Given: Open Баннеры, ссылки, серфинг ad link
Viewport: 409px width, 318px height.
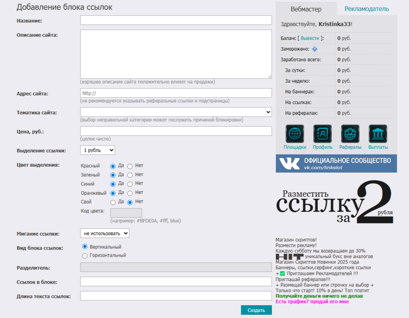Looking at the screenshot, I should tap(323, 268).
